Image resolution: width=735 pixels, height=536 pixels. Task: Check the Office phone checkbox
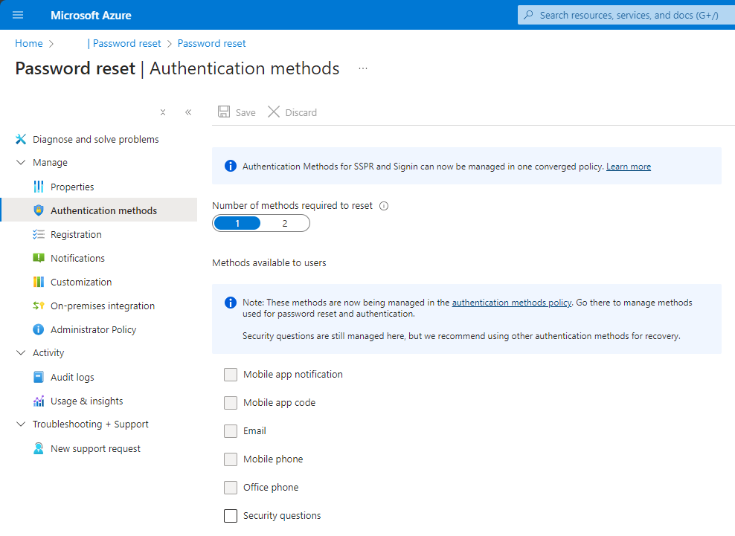231,487
